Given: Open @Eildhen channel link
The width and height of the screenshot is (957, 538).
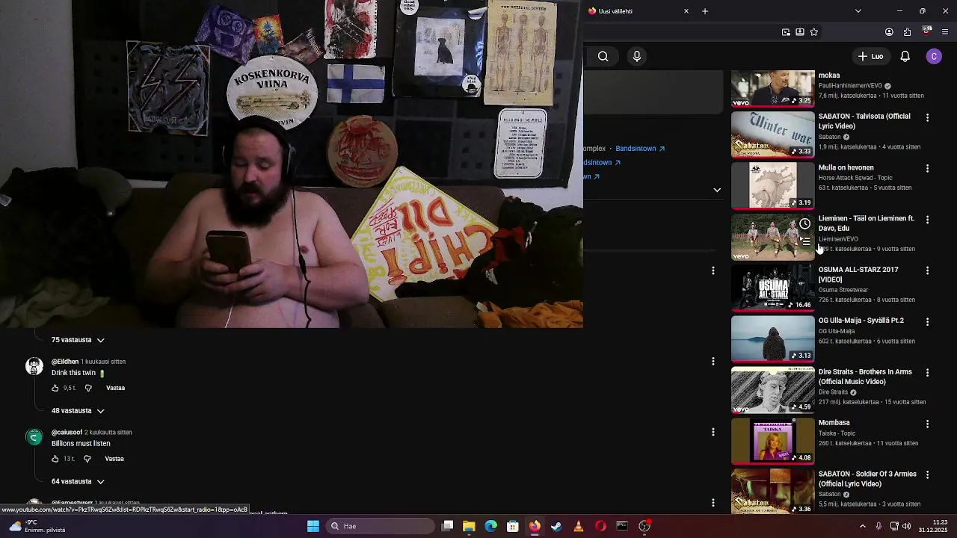Looking at the screenshot, I should 65,362.
